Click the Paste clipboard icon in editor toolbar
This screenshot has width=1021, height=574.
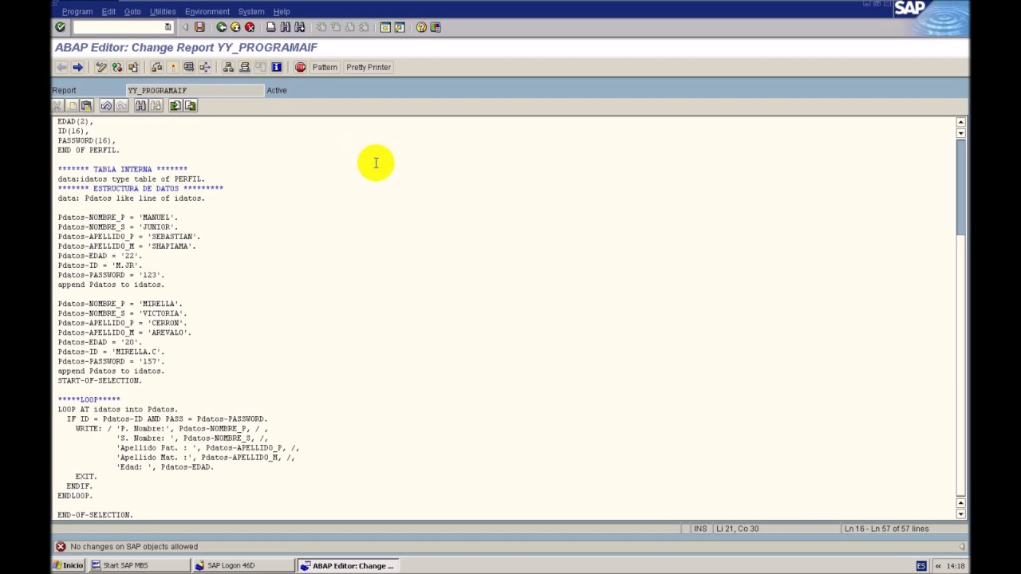[86, 105]
